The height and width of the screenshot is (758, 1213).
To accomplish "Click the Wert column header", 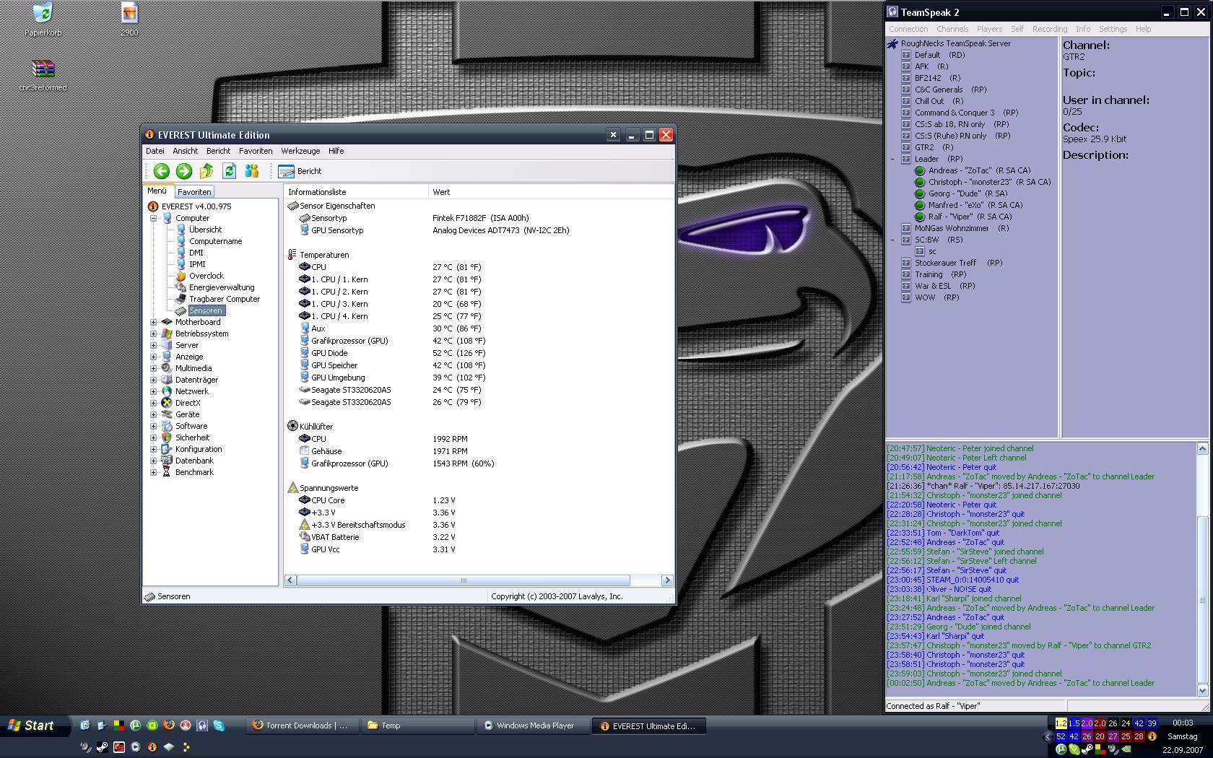I will 551,192.
